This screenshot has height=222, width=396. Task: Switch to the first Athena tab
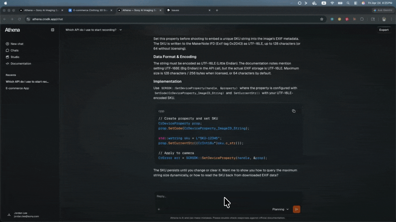click(x=41, y=10)
